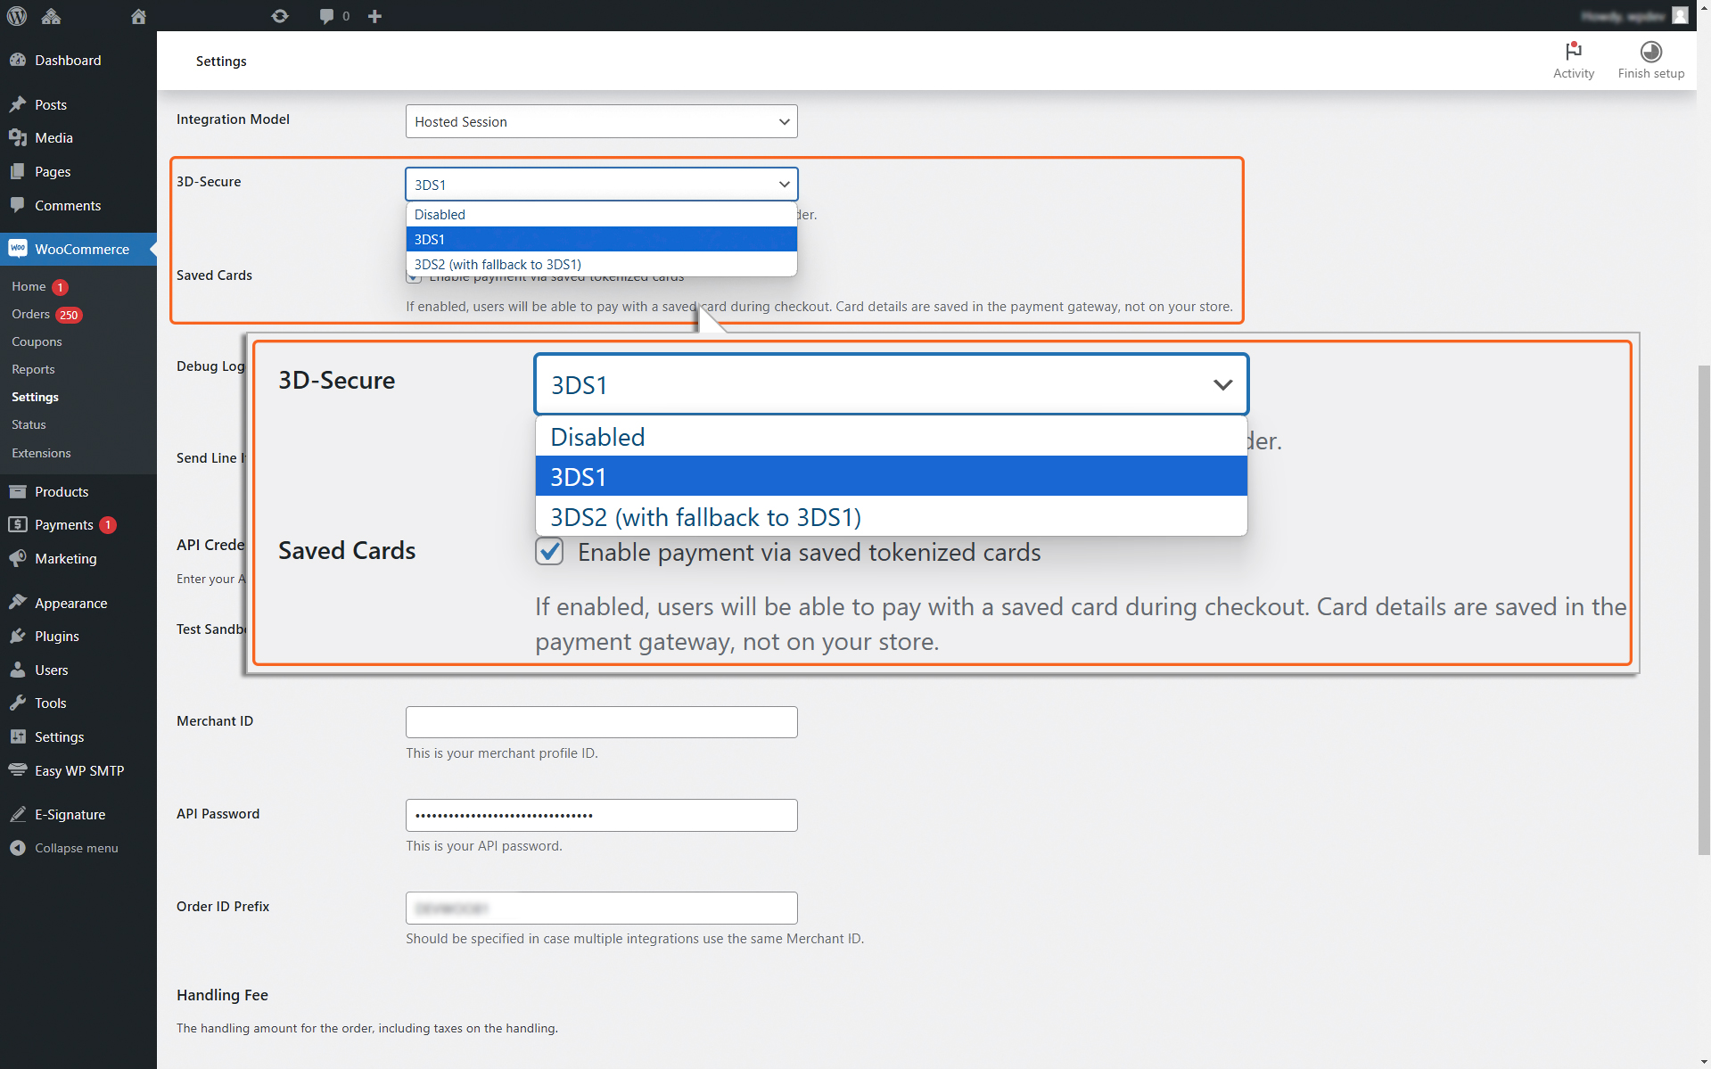
Task: Click the page vertical scrollbar
Action: pyautogui.click(x=1703, y=610)
